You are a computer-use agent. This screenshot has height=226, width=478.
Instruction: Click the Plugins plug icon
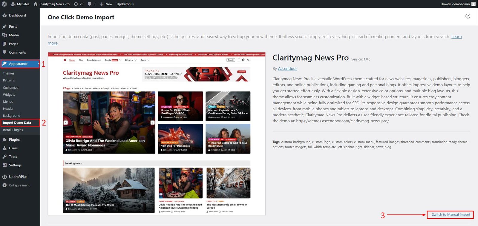point(4,140)
